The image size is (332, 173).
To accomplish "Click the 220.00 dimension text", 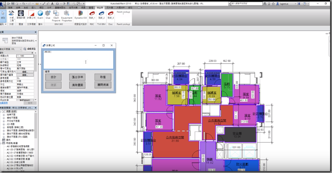I will (212, 61).
